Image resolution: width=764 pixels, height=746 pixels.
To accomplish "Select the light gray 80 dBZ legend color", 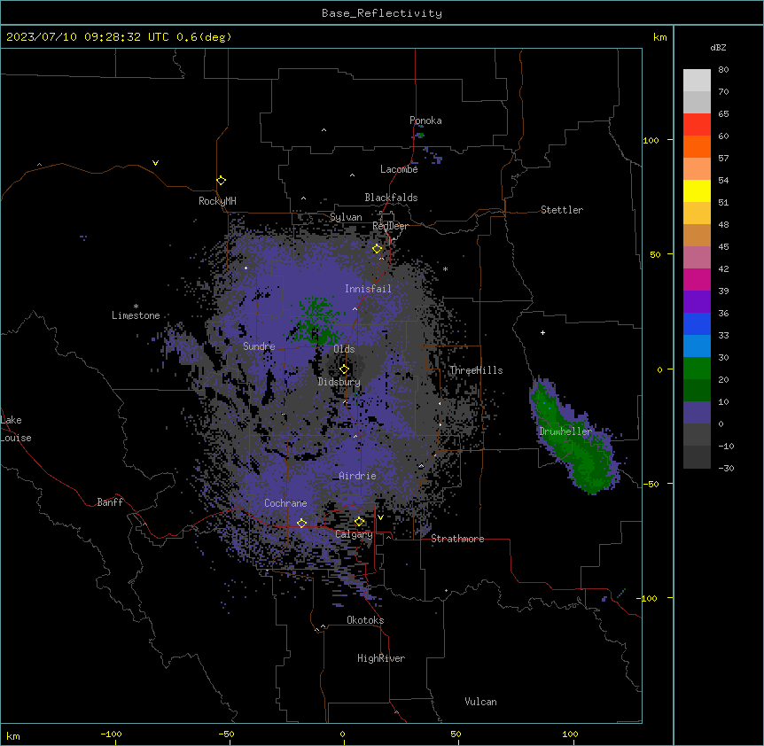I will tap(697, 81).
